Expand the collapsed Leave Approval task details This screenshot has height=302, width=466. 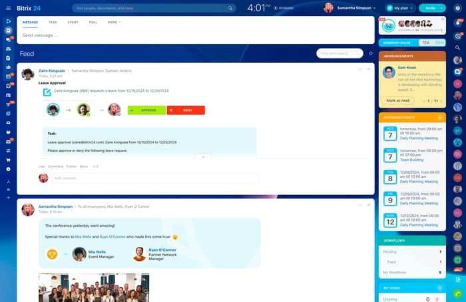(x=202, y=157)
